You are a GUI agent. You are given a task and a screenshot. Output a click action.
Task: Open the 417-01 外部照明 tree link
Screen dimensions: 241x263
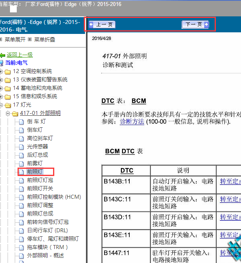pyautogui.click(x=40, y=113)
